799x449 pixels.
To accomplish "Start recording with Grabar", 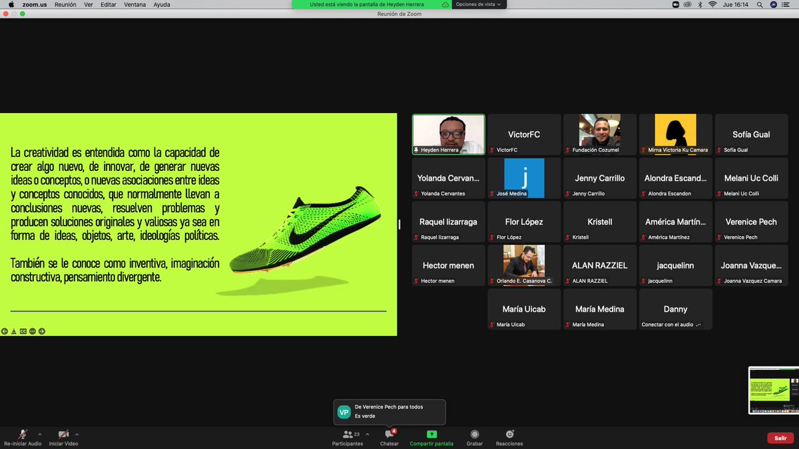I will pyautogui.click(x=475, y=437).
